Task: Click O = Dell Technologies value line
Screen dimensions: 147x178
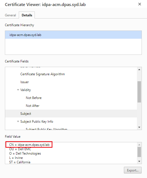Action: 25,153
